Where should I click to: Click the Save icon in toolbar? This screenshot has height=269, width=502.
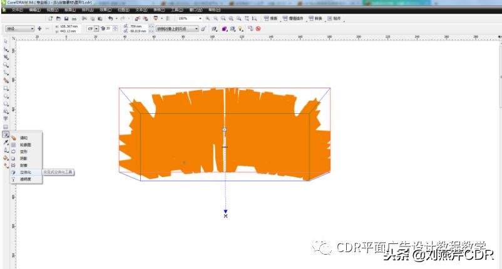[x=66, y=19]
